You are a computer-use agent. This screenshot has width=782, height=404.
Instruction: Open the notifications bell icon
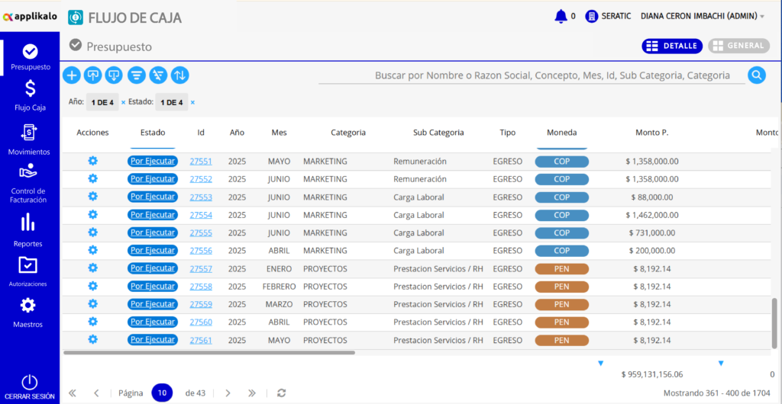[x=561, y=17]
